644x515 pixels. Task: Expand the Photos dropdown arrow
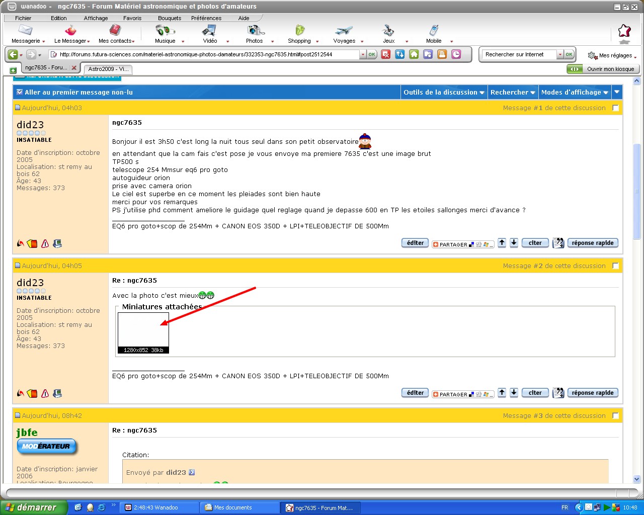pyautogui.click(x=273, y=42)
